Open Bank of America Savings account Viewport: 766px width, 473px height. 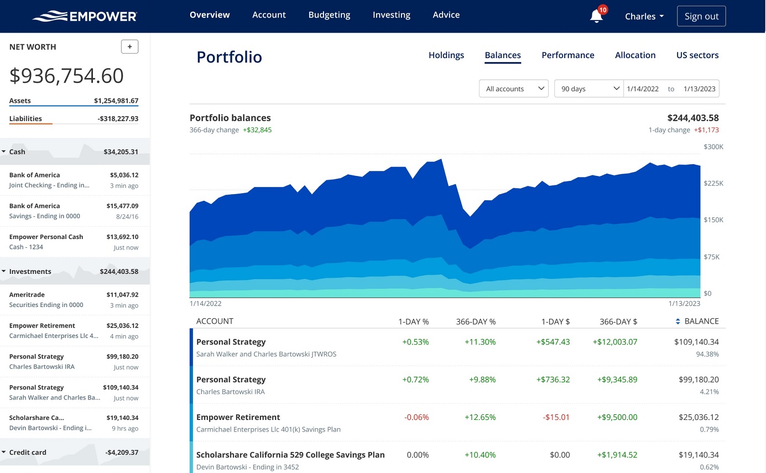(75, 211)
